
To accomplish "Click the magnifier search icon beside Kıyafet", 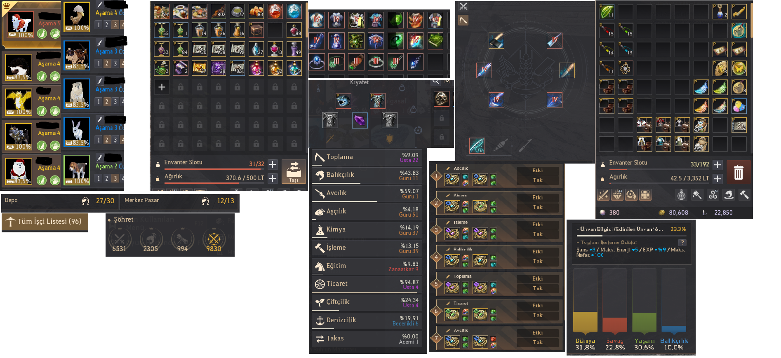I will tap(436, 82).
